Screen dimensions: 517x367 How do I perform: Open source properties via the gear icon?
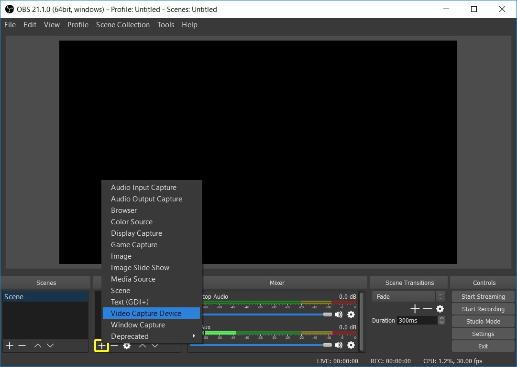[127, 345]
